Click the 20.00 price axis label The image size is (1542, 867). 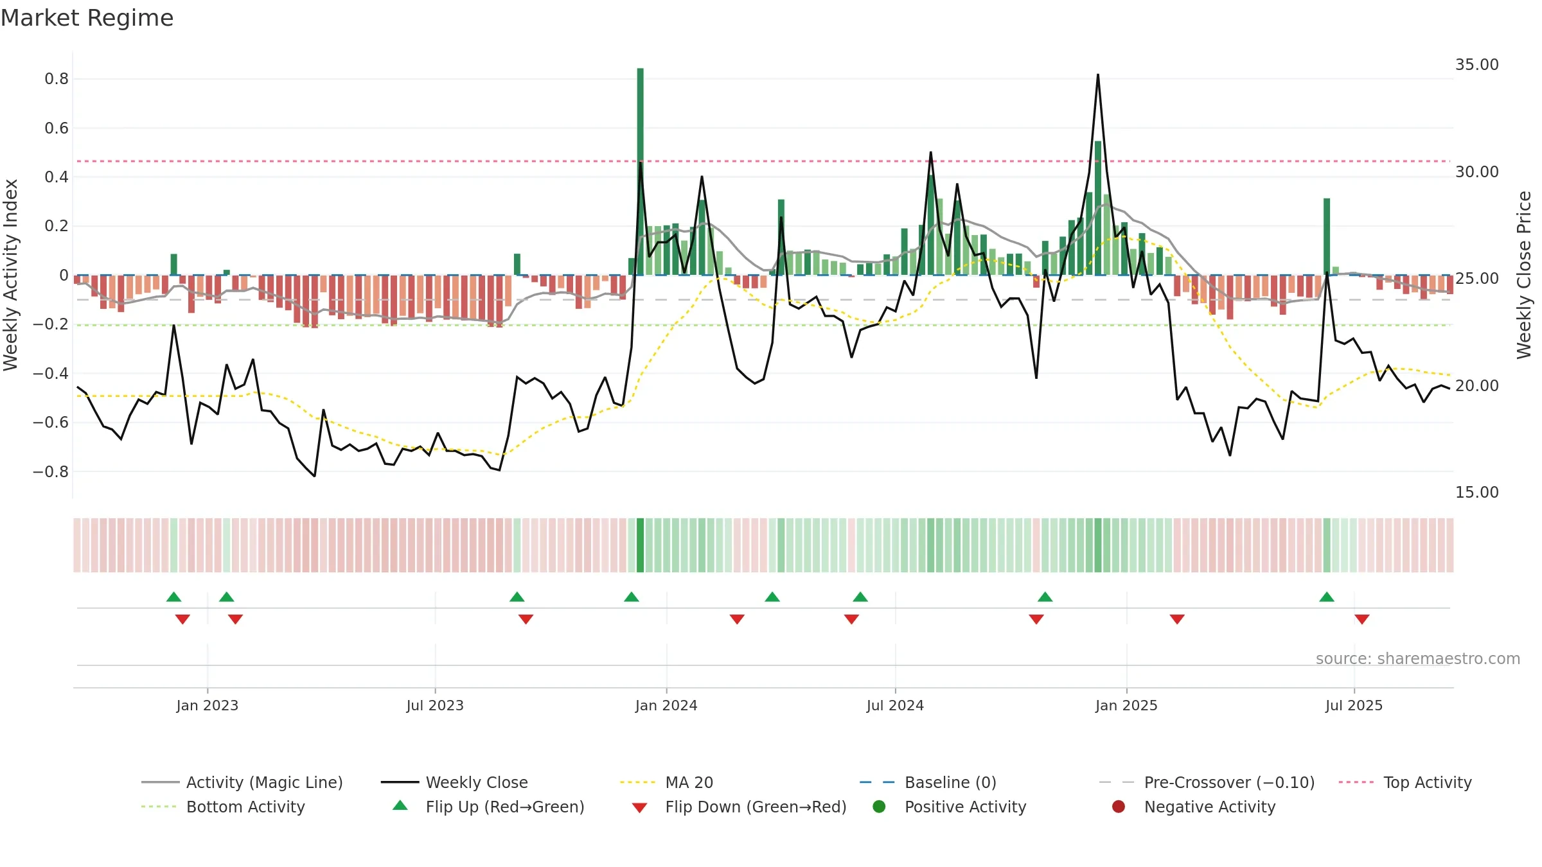click(x=1476, y=386)
